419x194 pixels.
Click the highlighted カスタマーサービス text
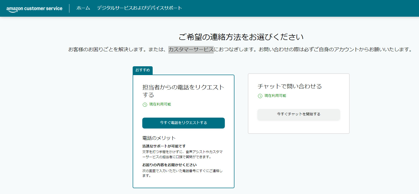pos(191,50)
